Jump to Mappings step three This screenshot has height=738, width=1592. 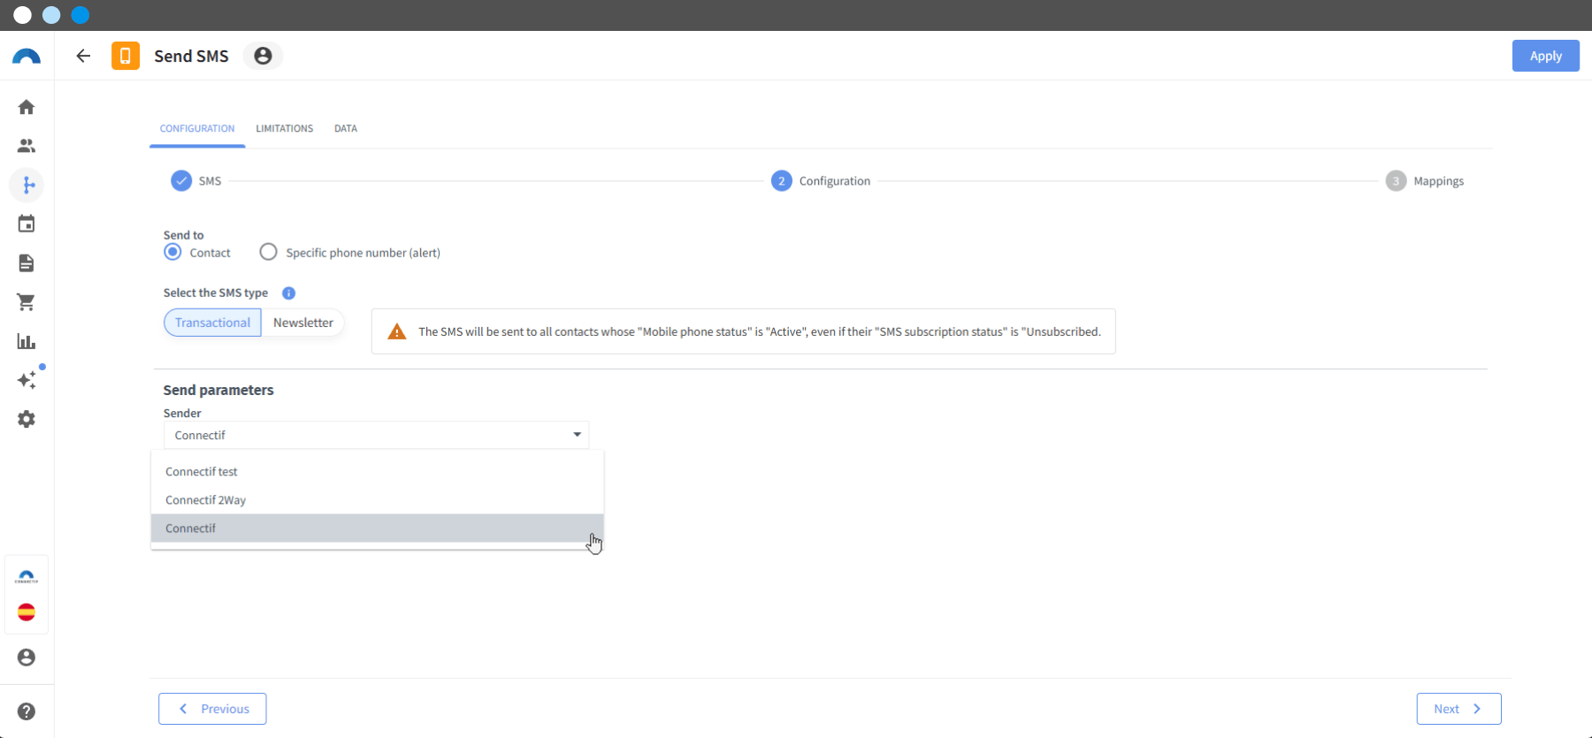tap(1425, 181)
